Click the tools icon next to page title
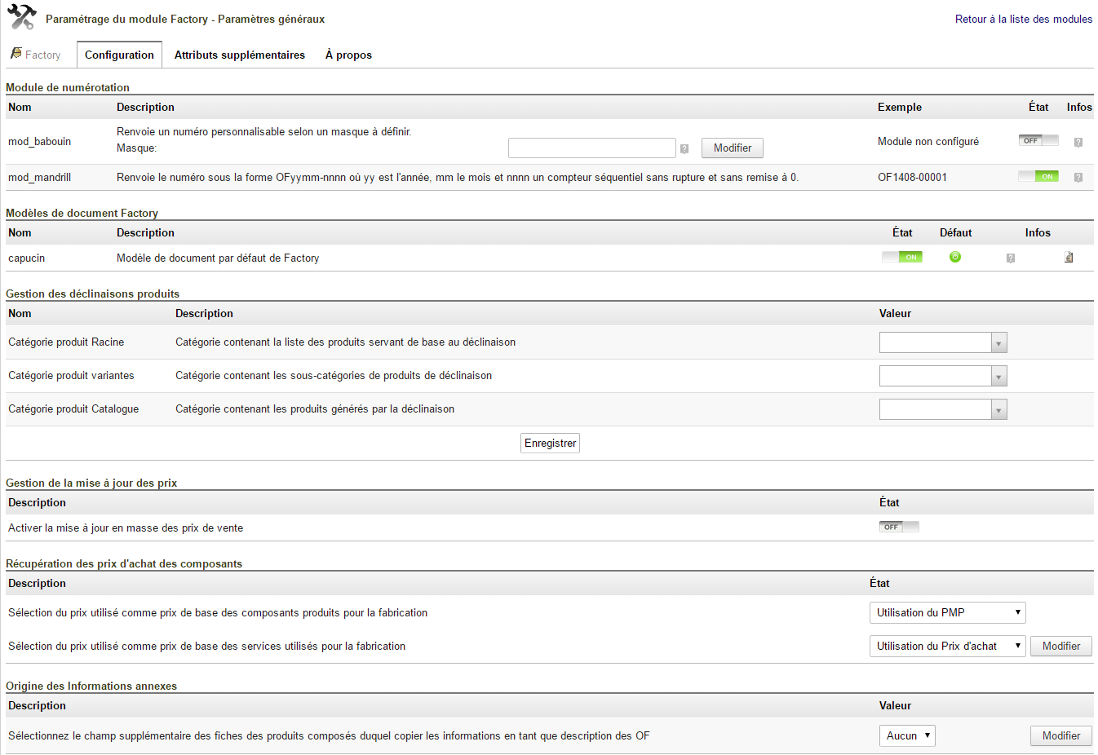The width and height of the screenshot is (1098, 755). [22, 17]
